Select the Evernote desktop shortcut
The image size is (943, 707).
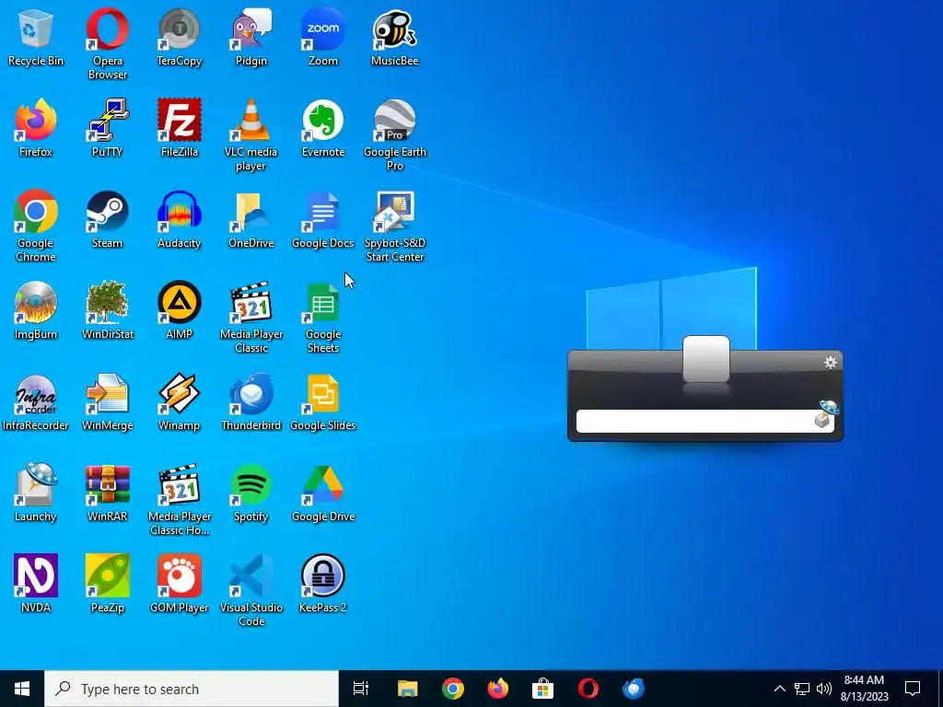pyautogui.click(x=323, y=128)
